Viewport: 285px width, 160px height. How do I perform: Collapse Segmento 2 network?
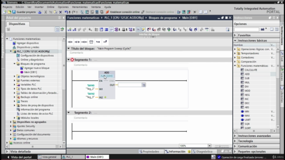(x=69, y=112)
